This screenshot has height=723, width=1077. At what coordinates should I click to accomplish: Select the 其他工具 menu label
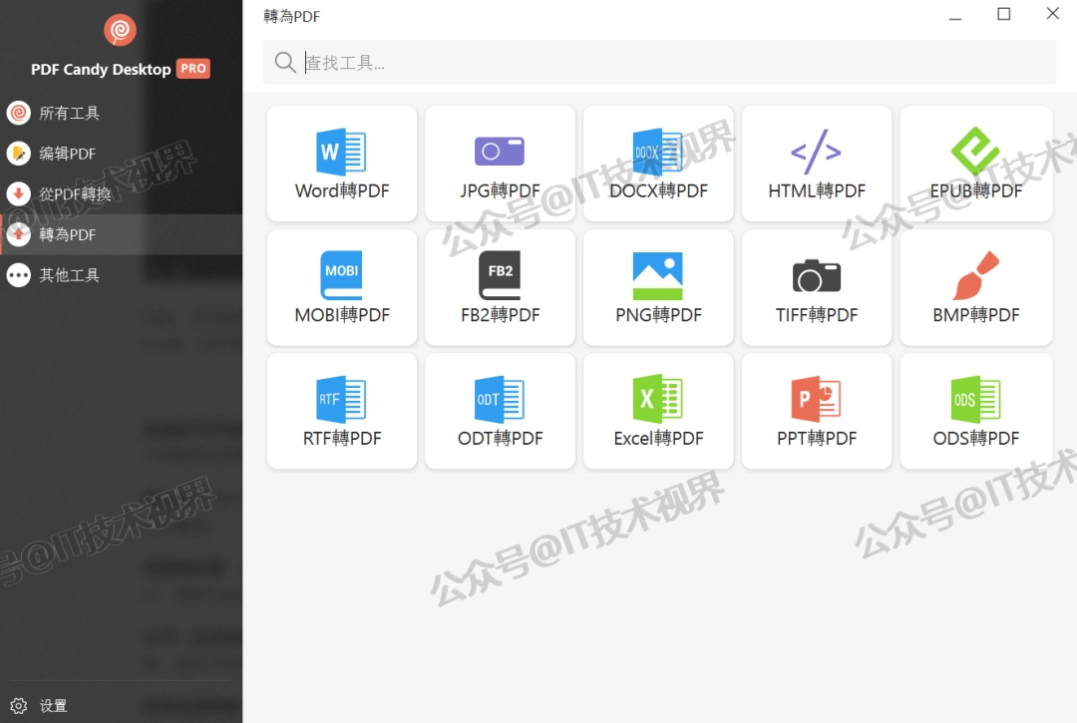pyautogui.click(x=69, y=275)
